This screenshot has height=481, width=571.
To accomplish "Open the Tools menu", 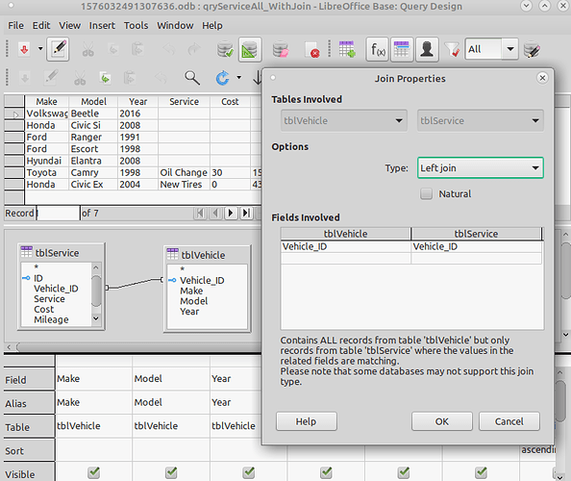I will [x=136, y=26].
